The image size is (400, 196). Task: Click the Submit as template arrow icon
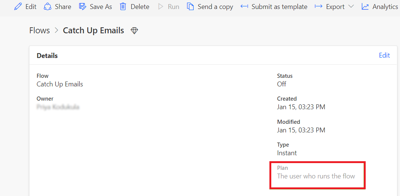tap(244, 6)
